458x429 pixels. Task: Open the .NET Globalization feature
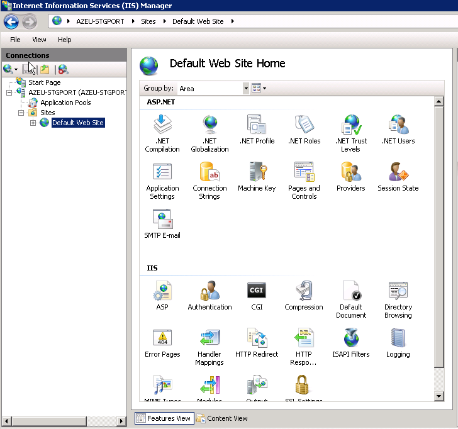tap(209, 133)
